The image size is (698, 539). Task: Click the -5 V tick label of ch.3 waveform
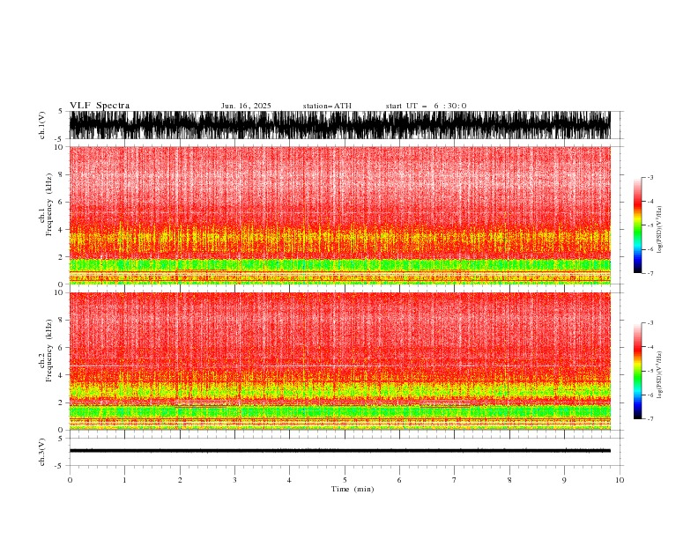59,466
